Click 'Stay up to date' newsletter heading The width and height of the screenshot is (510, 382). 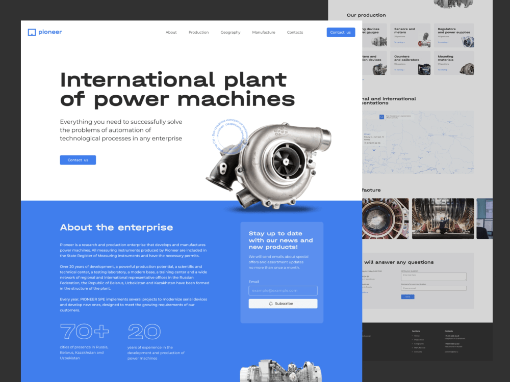point(280,240)
